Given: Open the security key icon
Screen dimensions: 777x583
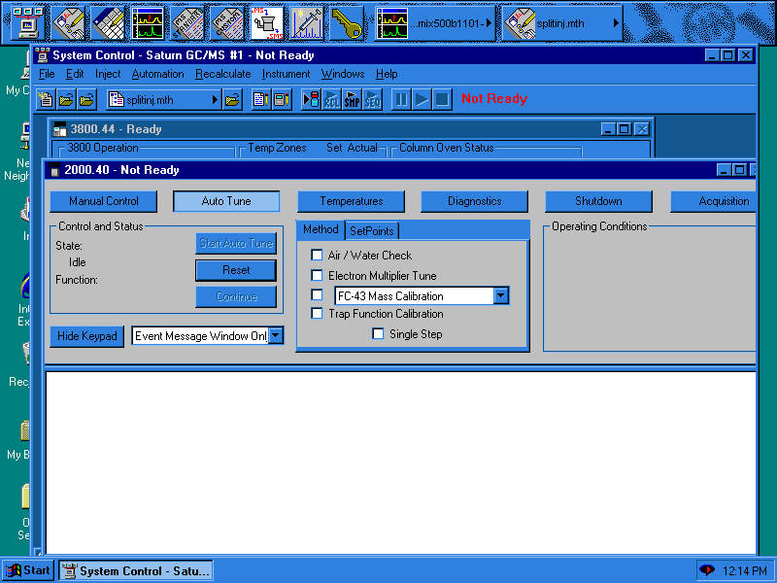Looking at the screenshot, I should (x=347, y=22).
